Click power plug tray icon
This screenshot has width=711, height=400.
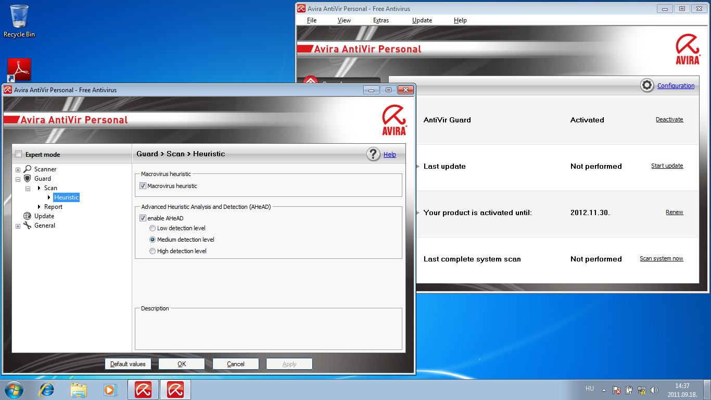(629, 390)
